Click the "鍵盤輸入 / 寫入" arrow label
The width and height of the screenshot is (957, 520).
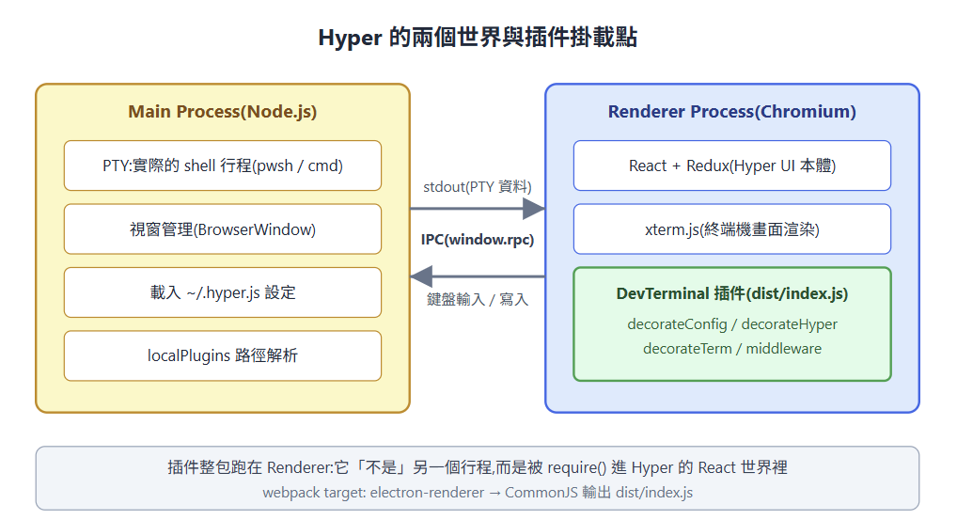click(x=478, y=299)
